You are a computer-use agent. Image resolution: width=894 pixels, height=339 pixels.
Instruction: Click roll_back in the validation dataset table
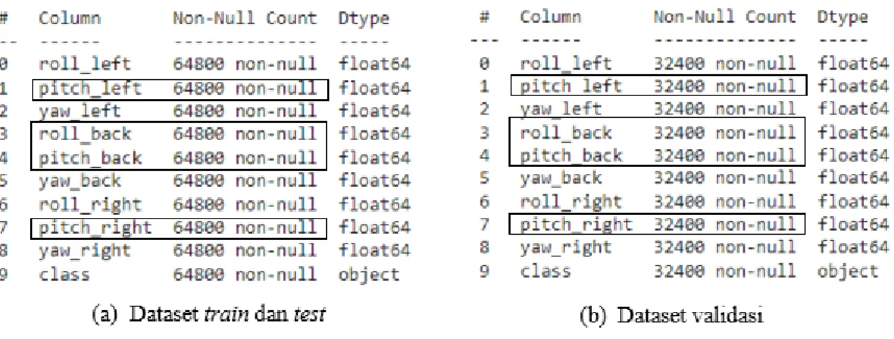[x=566, y=132]
